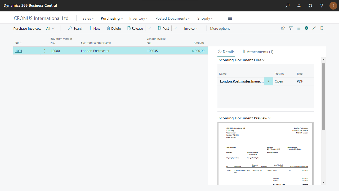Image resolution: width=339 pixels, height=191 pixels.
Task: Open the Sales menu
Action: 88,18
